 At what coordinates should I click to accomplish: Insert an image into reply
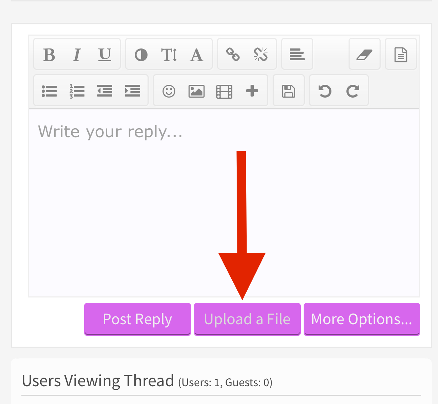point(196,91)
